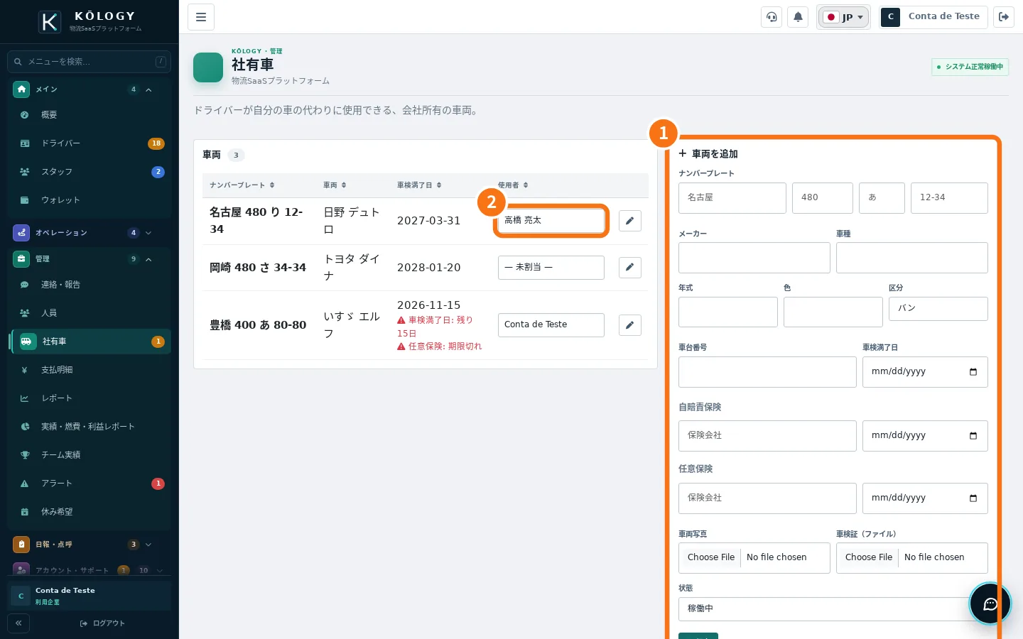Expand the 日報・点呼 sidebar section

[89, 545]
